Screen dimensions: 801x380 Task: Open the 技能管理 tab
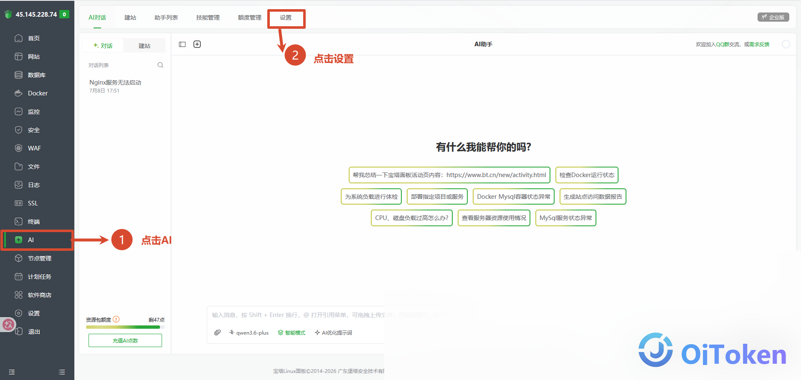(208, 17)
